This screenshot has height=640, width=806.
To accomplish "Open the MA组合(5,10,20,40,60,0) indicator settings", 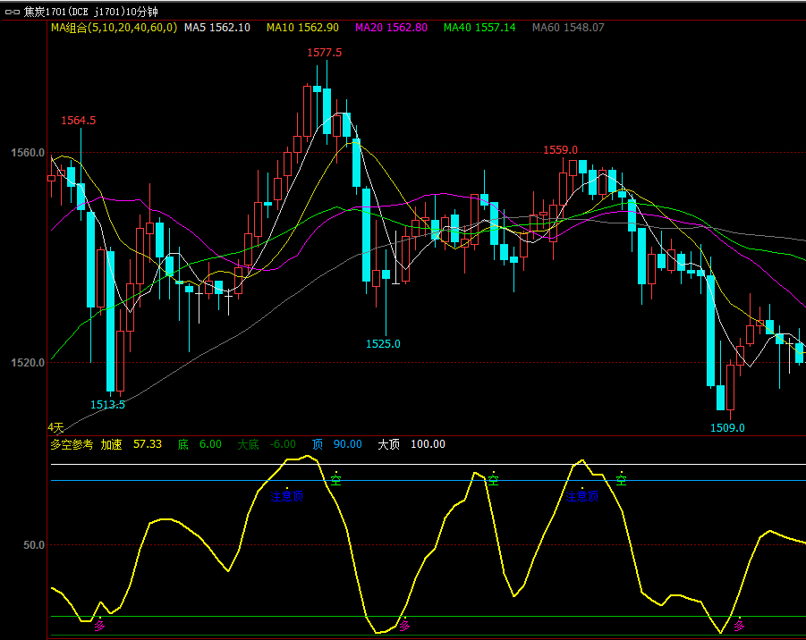I will tap(114, 28).
